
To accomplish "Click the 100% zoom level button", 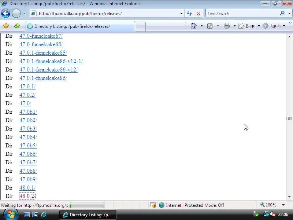I will pos(268,205).
